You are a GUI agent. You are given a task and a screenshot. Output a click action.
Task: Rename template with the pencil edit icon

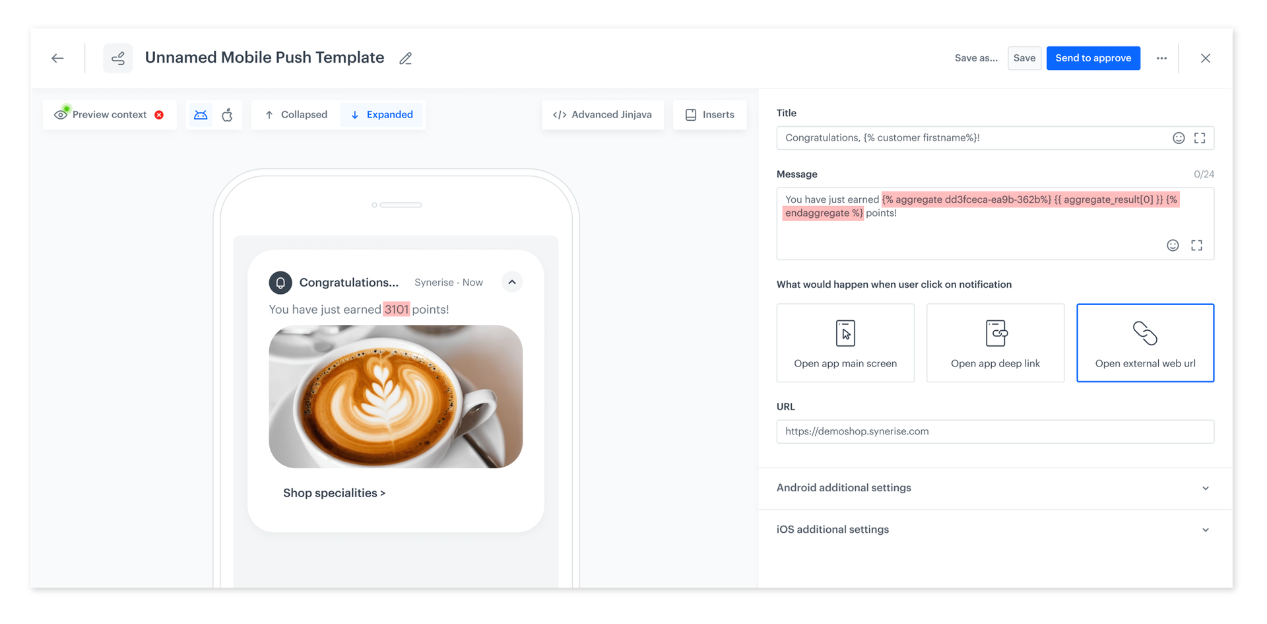(x=405, y=58)
